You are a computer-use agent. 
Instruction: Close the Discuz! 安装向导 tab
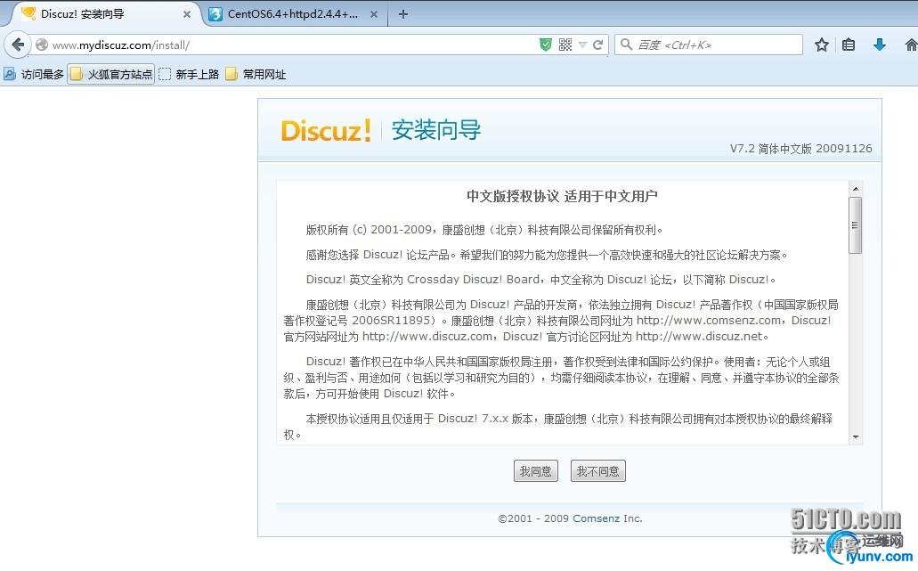point(187,14)
